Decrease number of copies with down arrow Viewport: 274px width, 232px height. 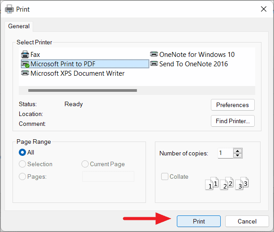click(237, 155)
